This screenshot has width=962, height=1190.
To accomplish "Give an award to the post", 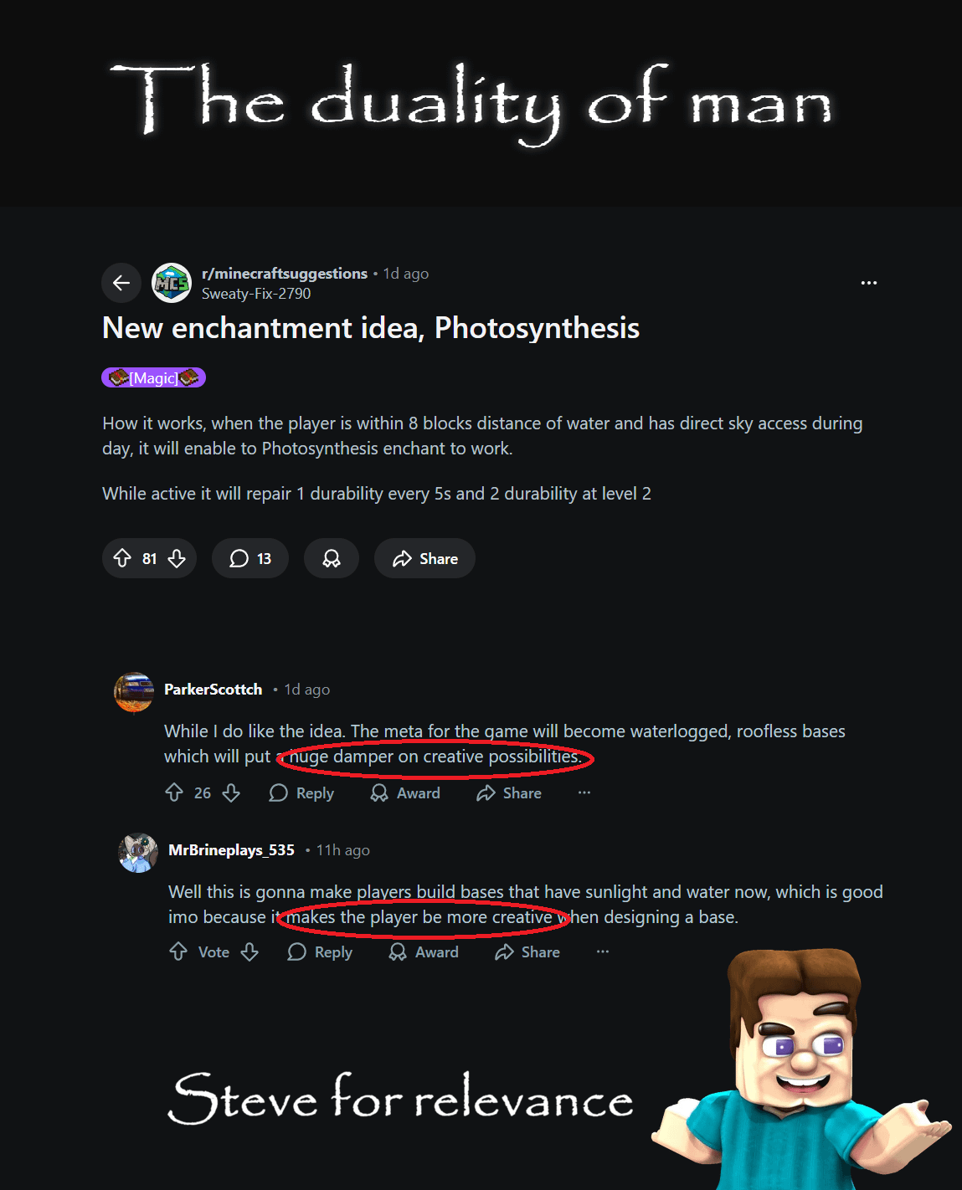I will tap(332, 558).
